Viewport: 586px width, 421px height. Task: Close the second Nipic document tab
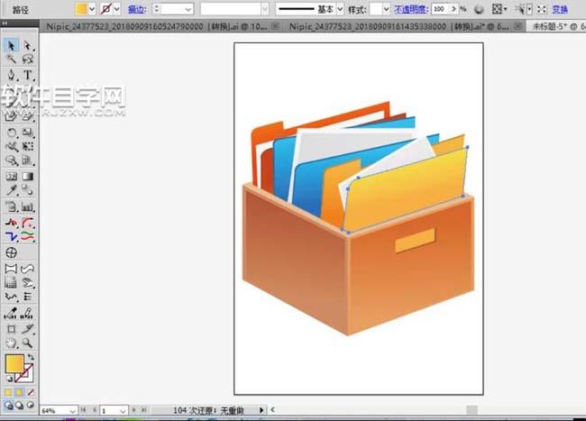(x=518, y=26)
